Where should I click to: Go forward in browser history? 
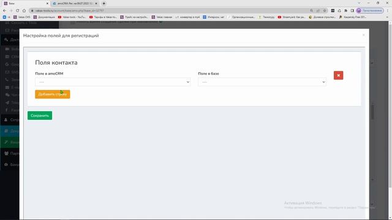[x=11, y=10]
